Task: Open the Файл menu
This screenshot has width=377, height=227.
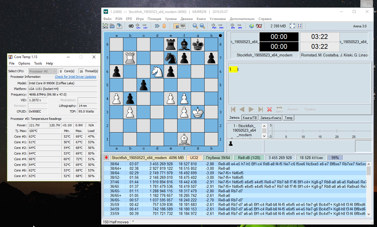Action: (x=107, y=19)
